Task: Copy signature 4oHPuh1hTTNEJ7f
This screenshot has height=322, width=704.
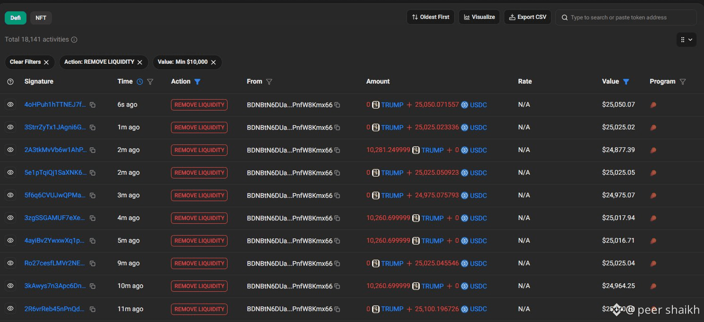Action: click(x=93, y=105)
